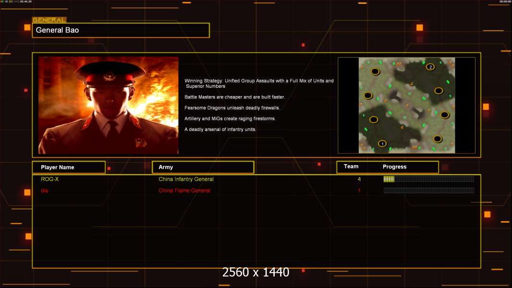Click Artillery and MiGs firestorms line
Viewport: 512px width, 288px height.
[230, 119]
